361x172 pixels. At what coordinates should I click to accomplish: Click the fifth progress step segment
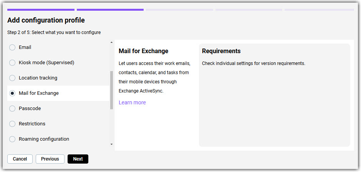pos(319,10)
